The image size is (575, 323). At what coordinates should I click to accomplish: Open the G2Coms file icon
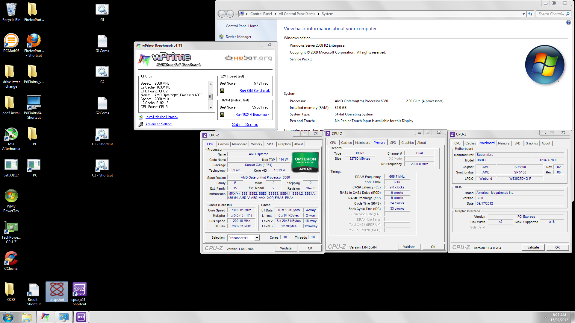[x=102, y=105]
